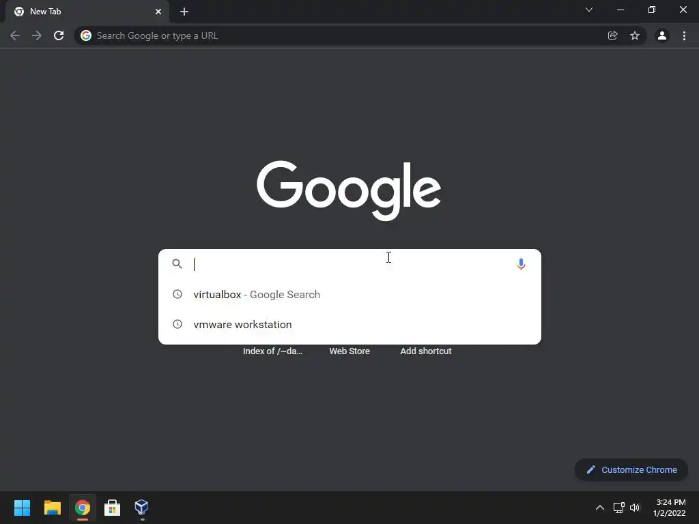Restore down the Chrome window
Image resolution: width=699 pixels, height=524 pixels.
point(652,10)
